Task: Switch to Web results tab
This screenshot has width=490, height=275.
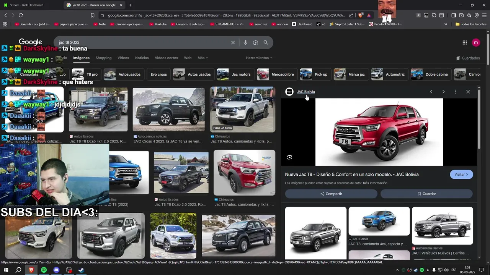Action: (188, 58)
